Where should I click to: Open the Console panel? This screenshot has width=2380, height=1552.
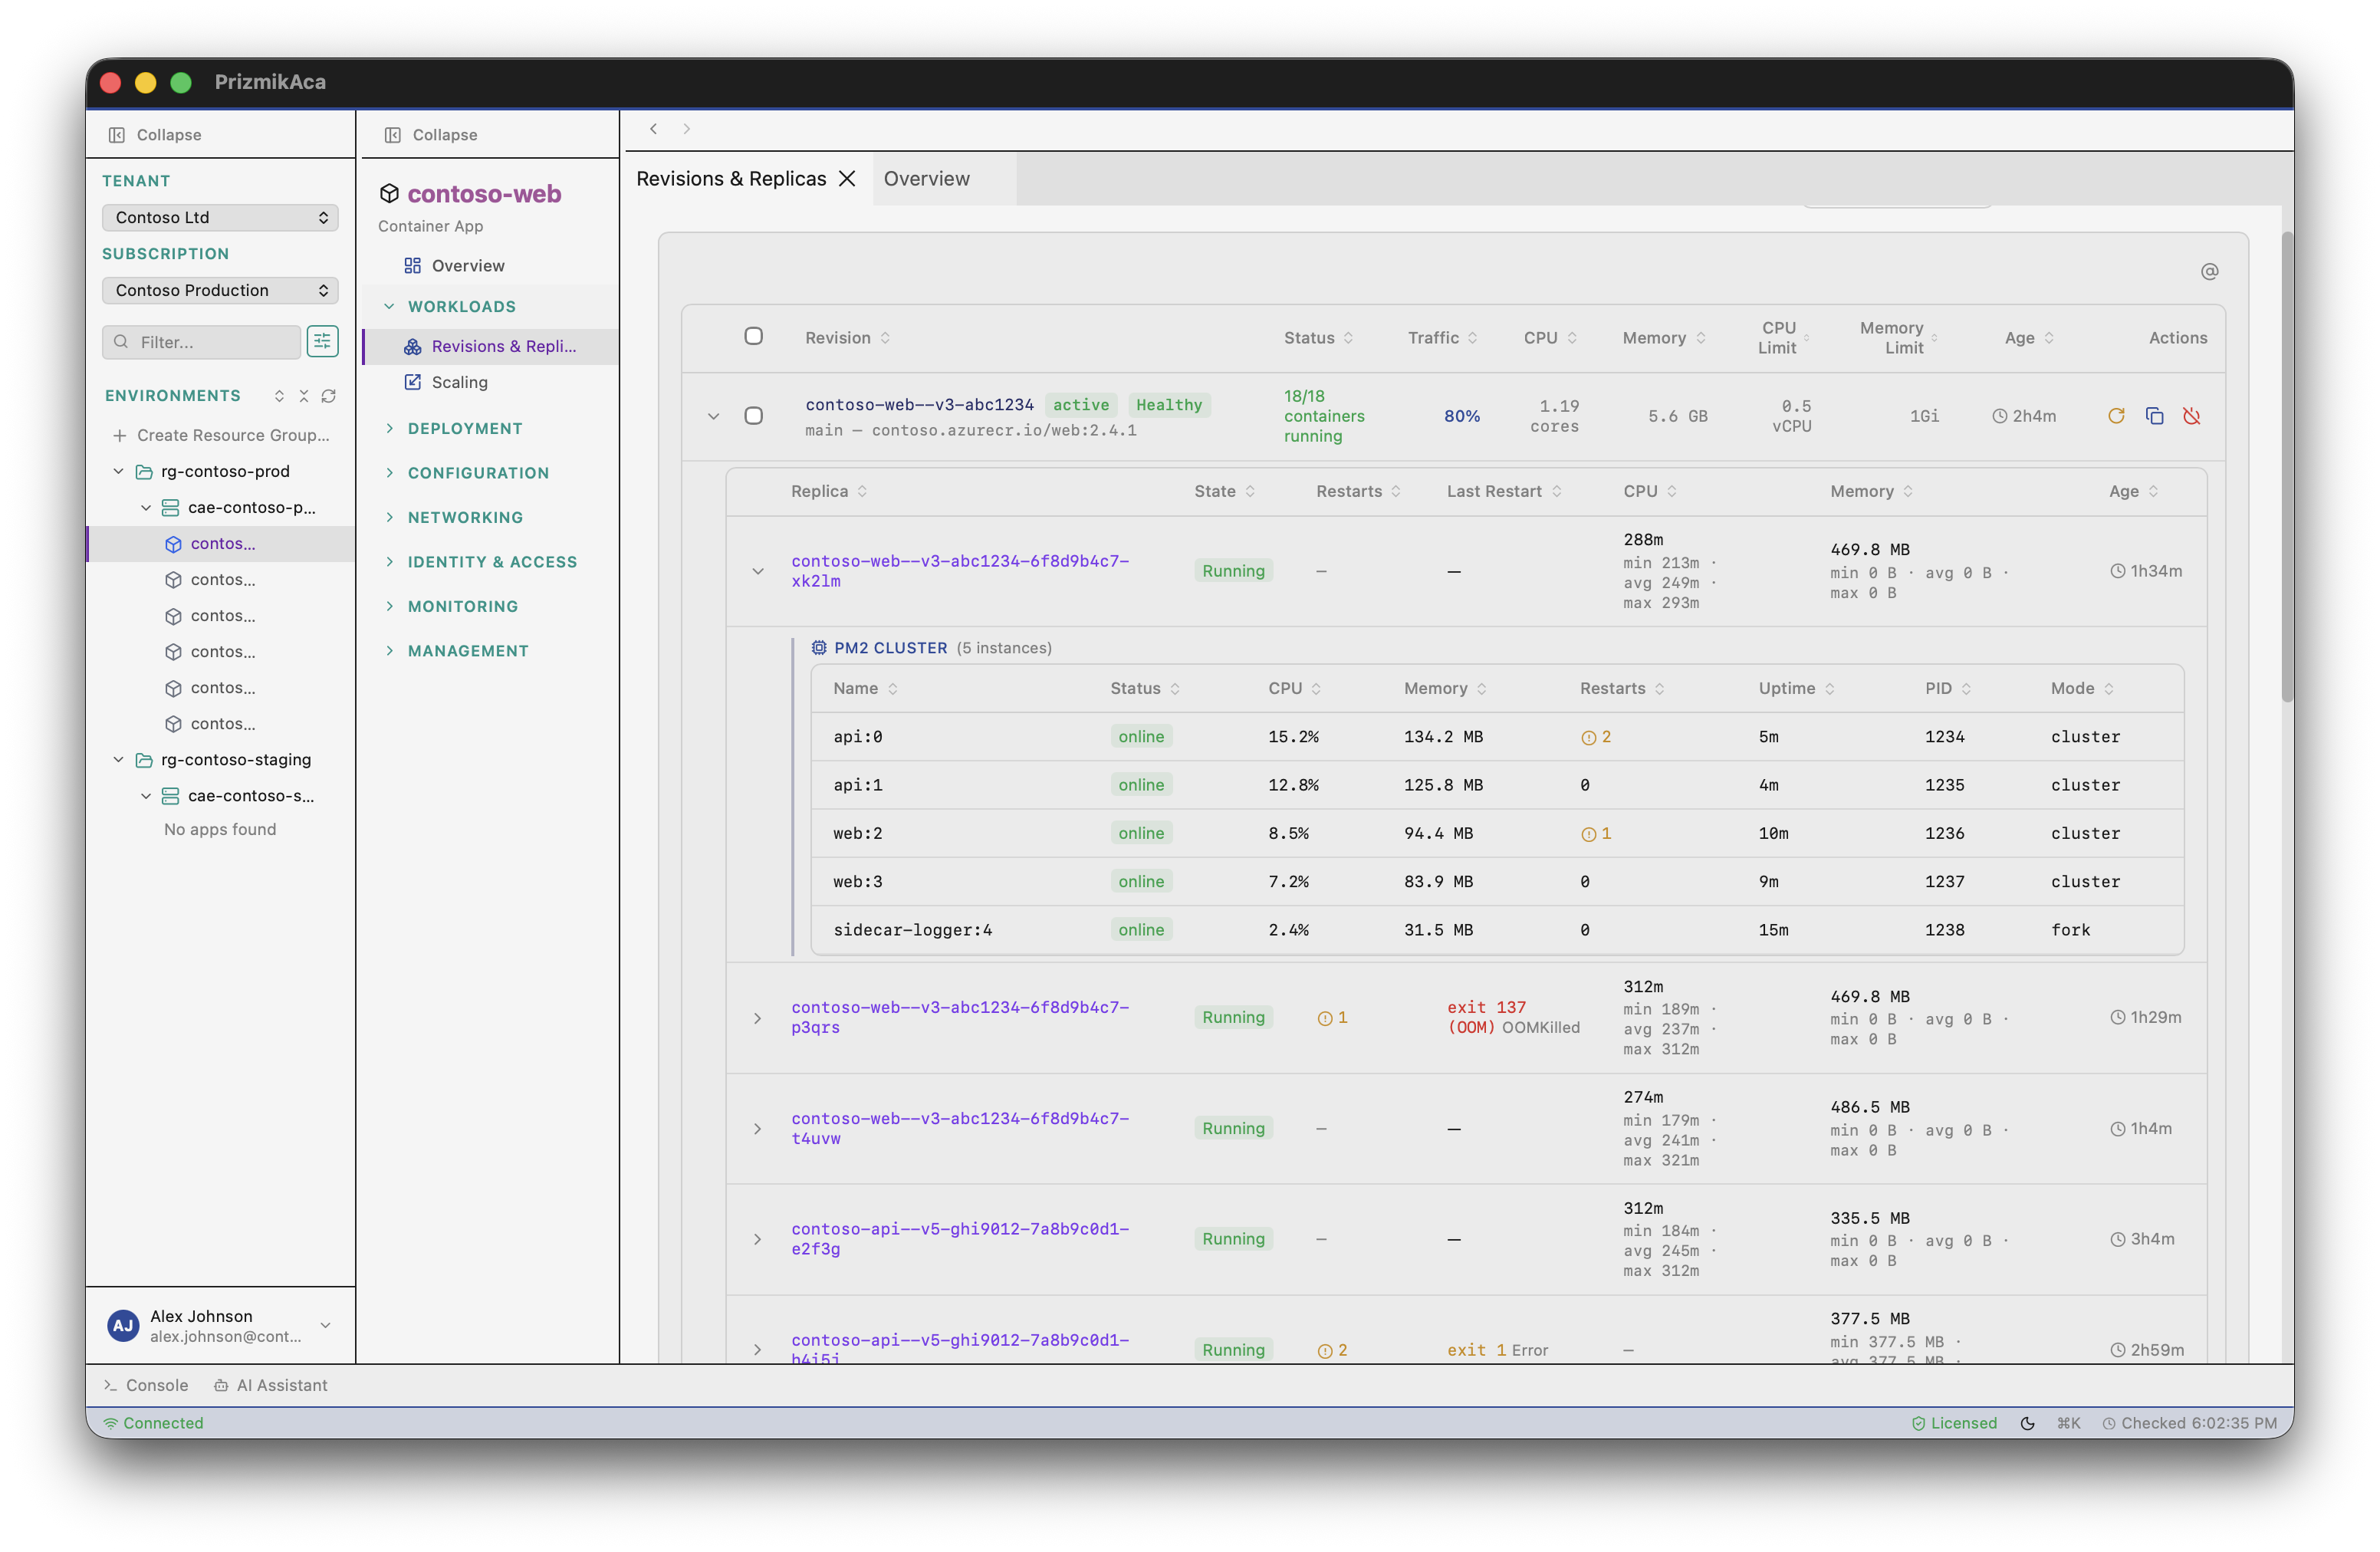pyautogui.click(x=146, y=1385)
